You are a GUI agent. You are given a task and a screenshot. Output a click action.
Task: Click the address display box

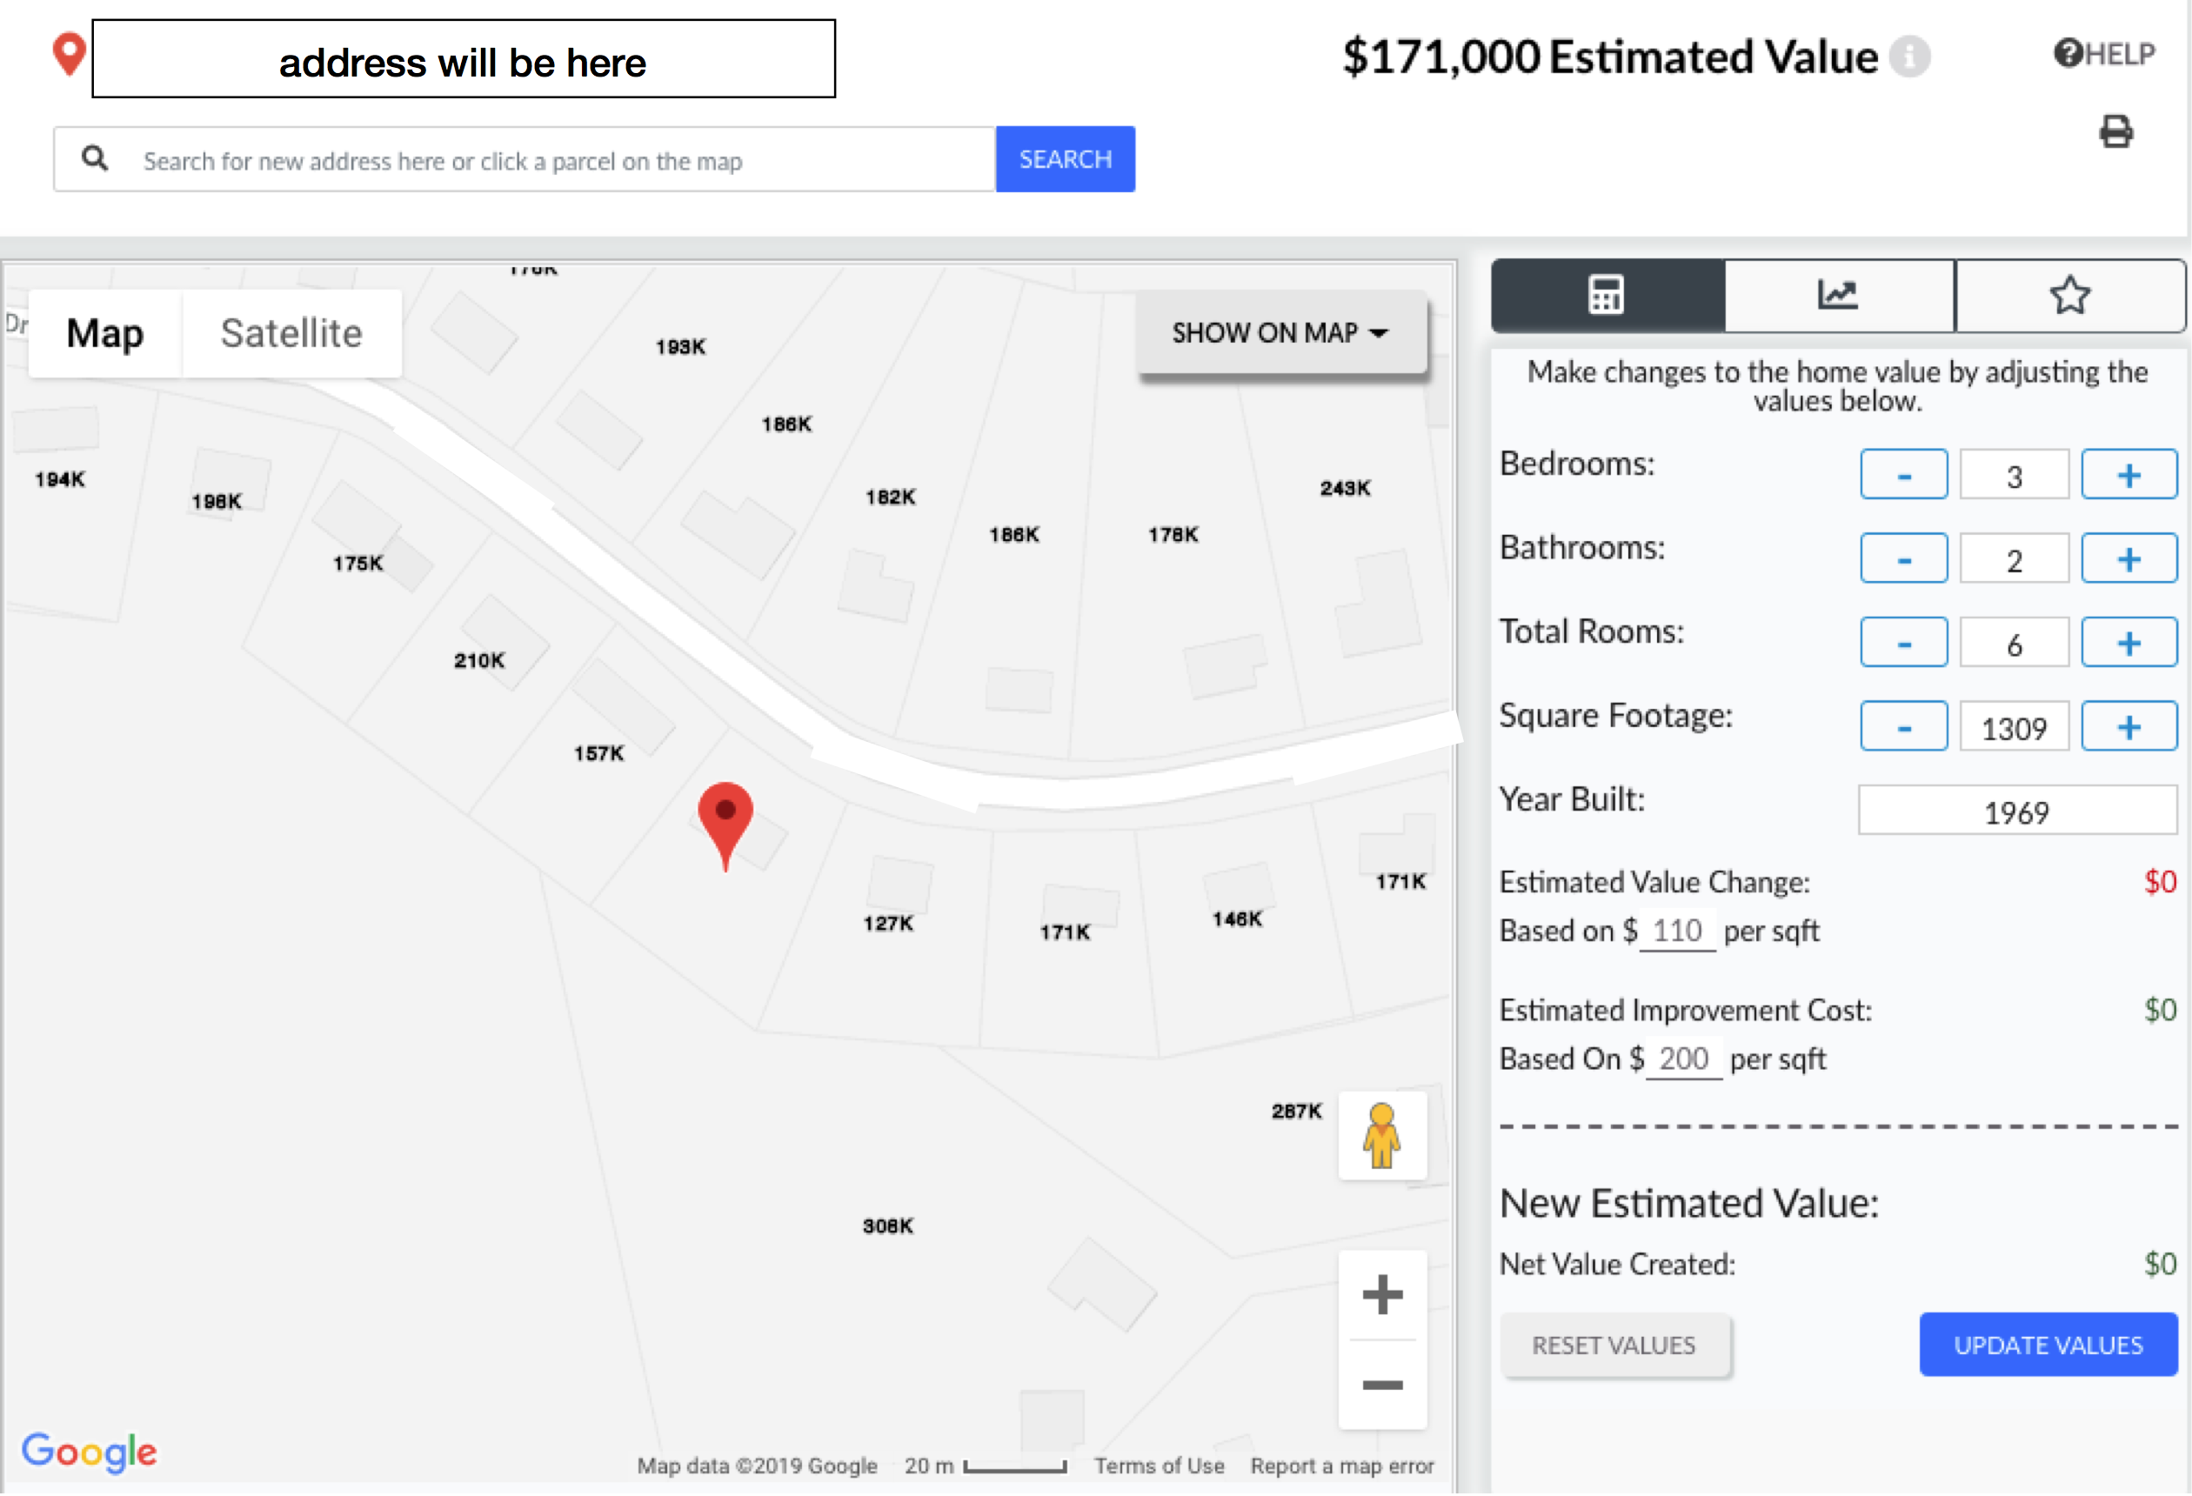[x=463, y=58]
